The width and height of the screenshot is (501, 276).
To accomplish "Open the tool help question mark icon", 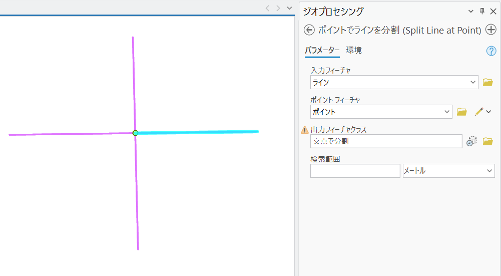I will (491, 51).
